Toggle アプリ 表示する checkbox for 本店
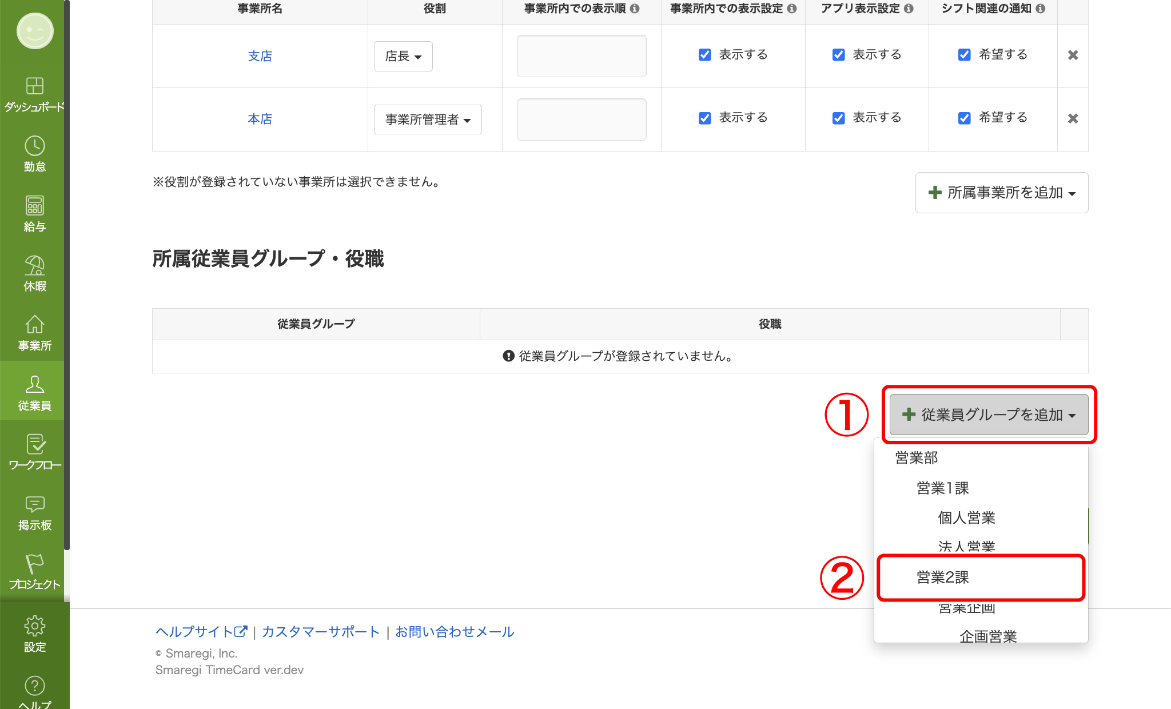Image resolution: width=1171 pixels, height=709 pixels. [839, 118]
